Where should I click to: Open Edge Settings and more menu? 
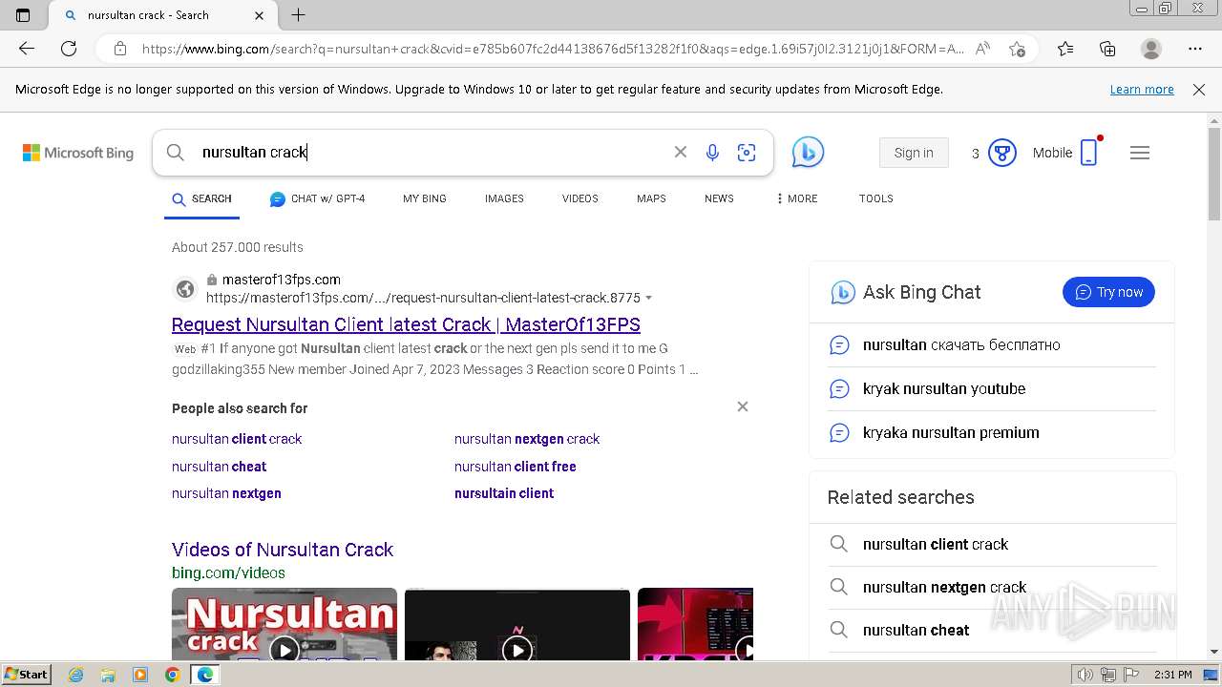pyautogui.click(x=1195, y=49)
